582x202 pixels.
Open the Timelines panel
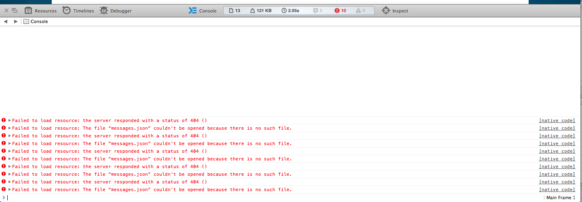[x=78, y=11]
